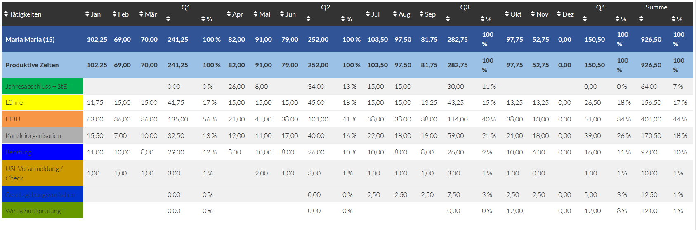Click FIBU total value 404,00
The height and width of the screenshot is (230, 696).
(651, 119)
